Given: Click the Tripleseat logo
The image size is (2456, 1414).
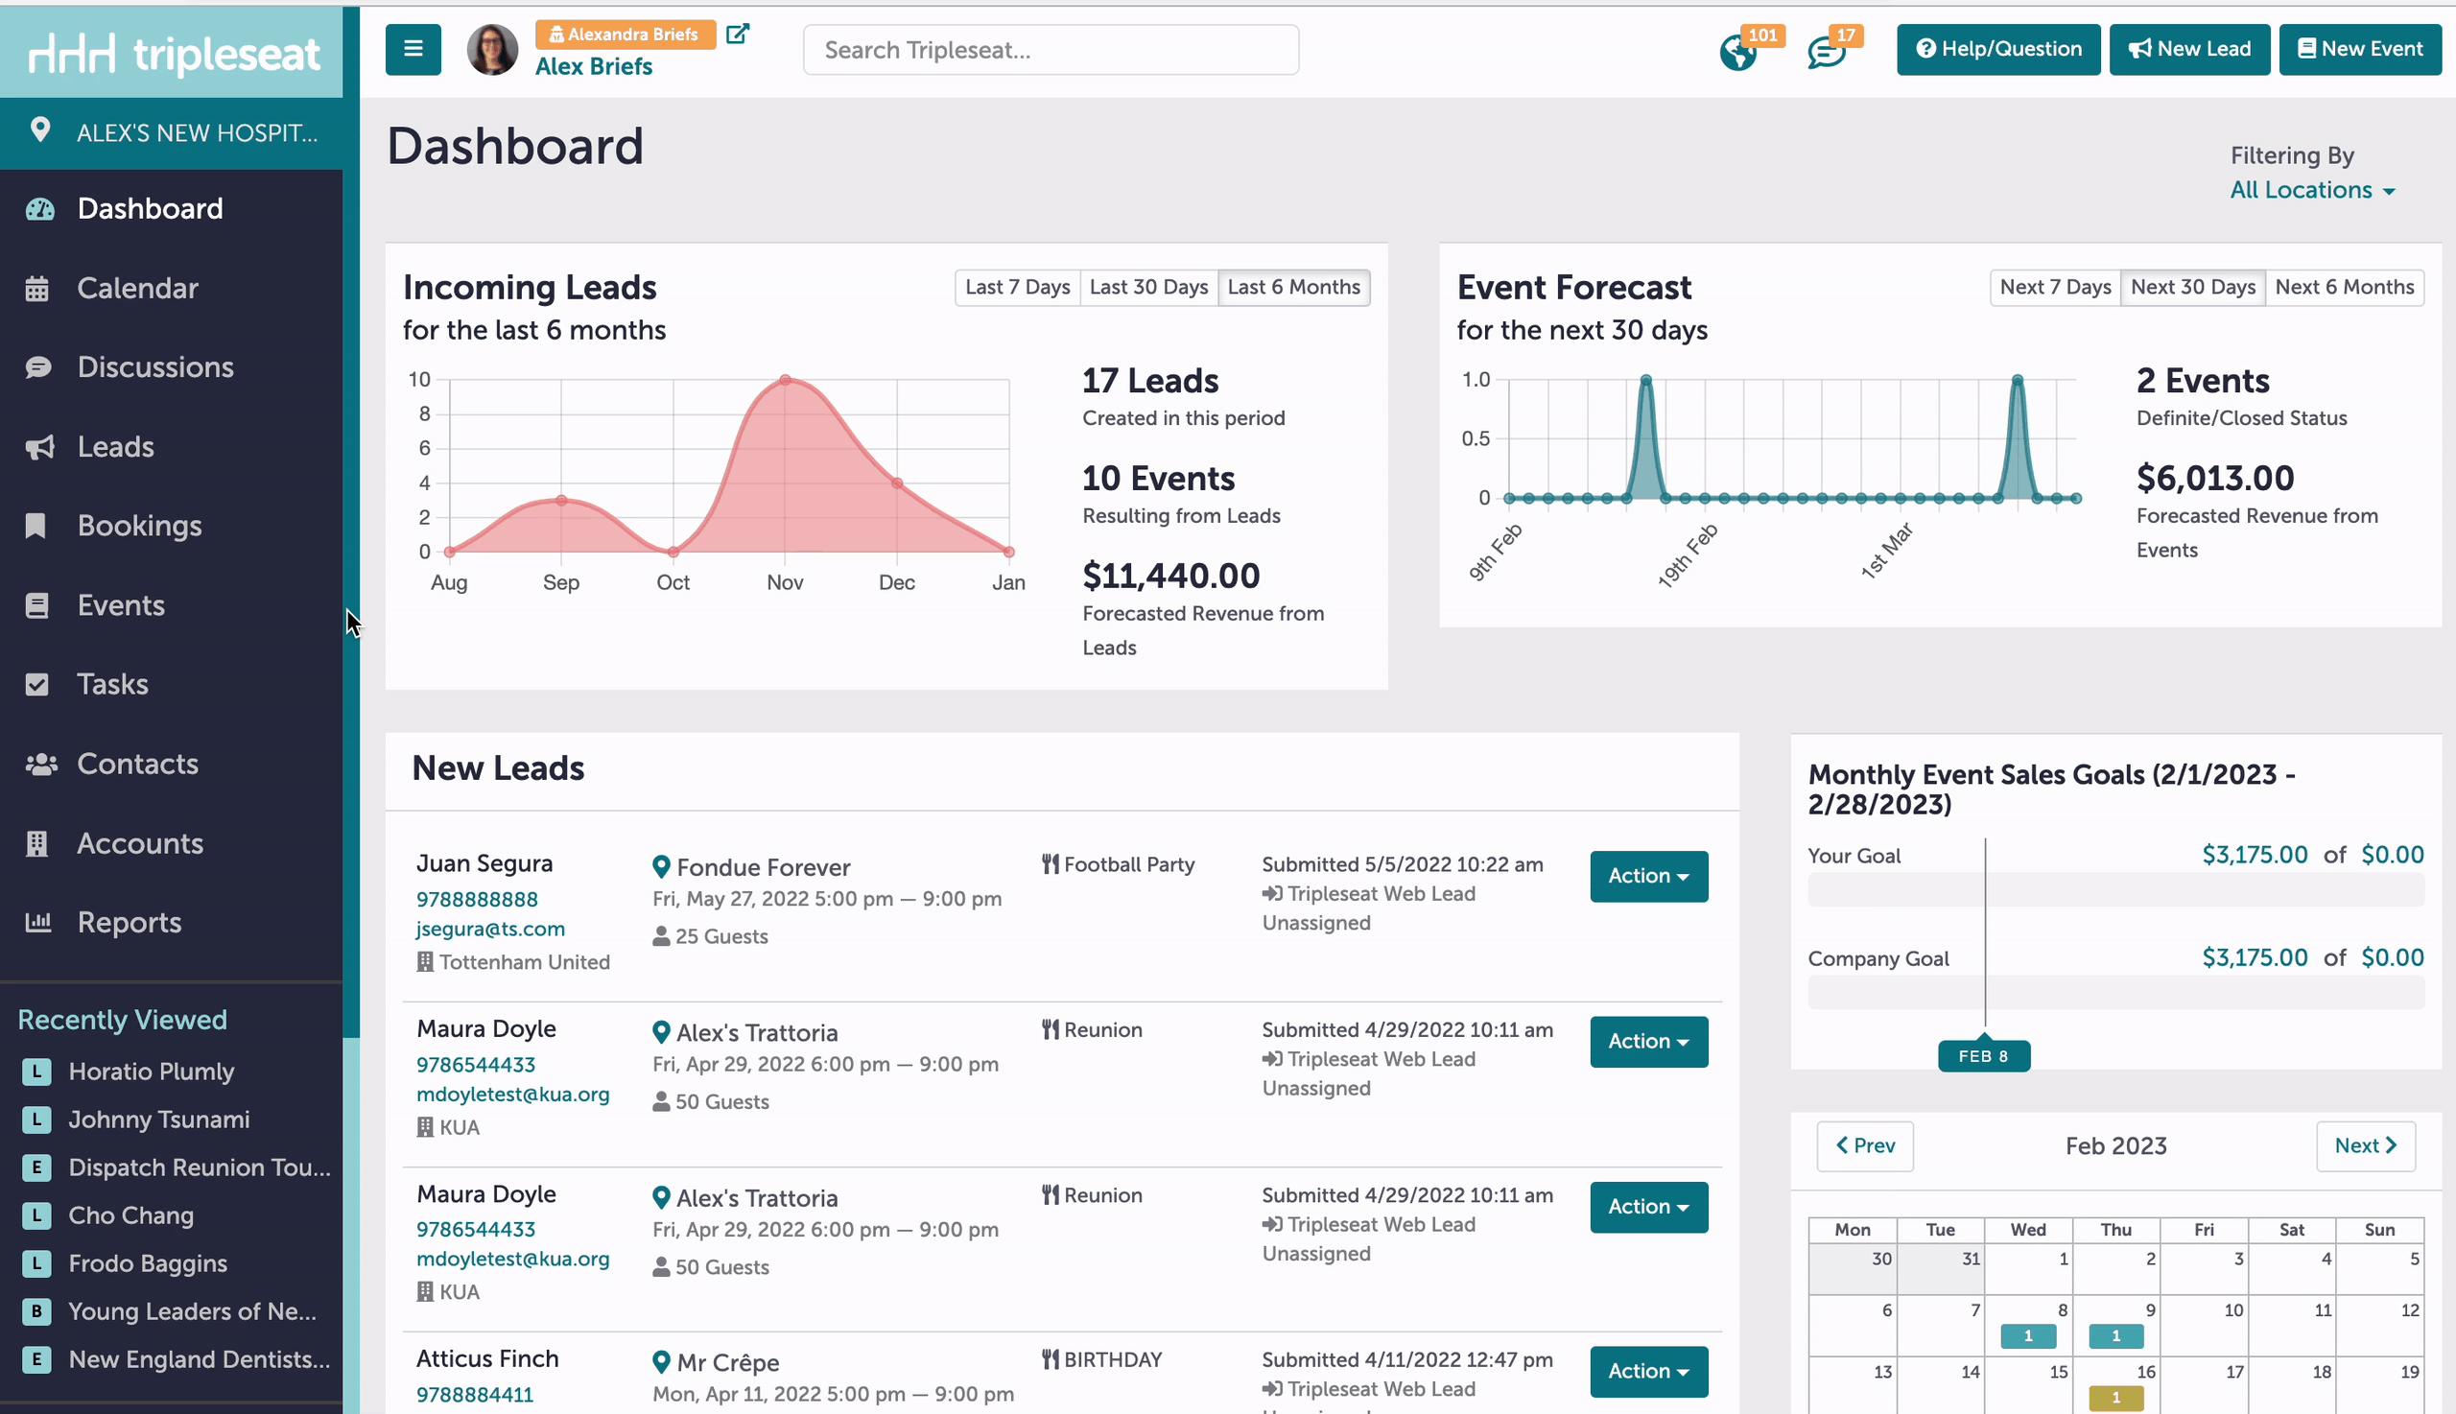Looking at the screenshot, I should (173, 53).
